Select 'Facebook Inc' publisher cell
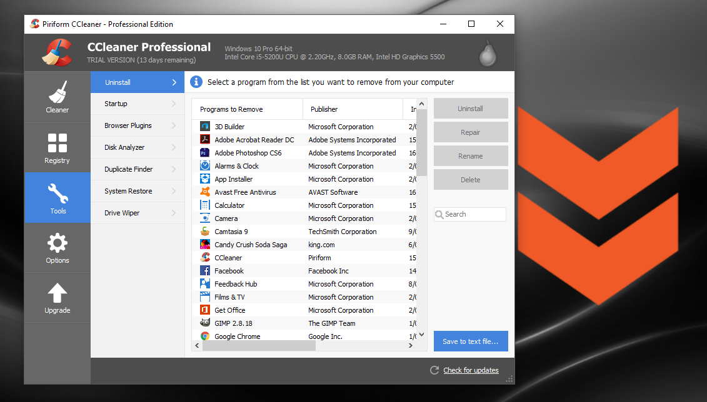The height and width of the screenshot is (402, 707). (x=328, y=270)
